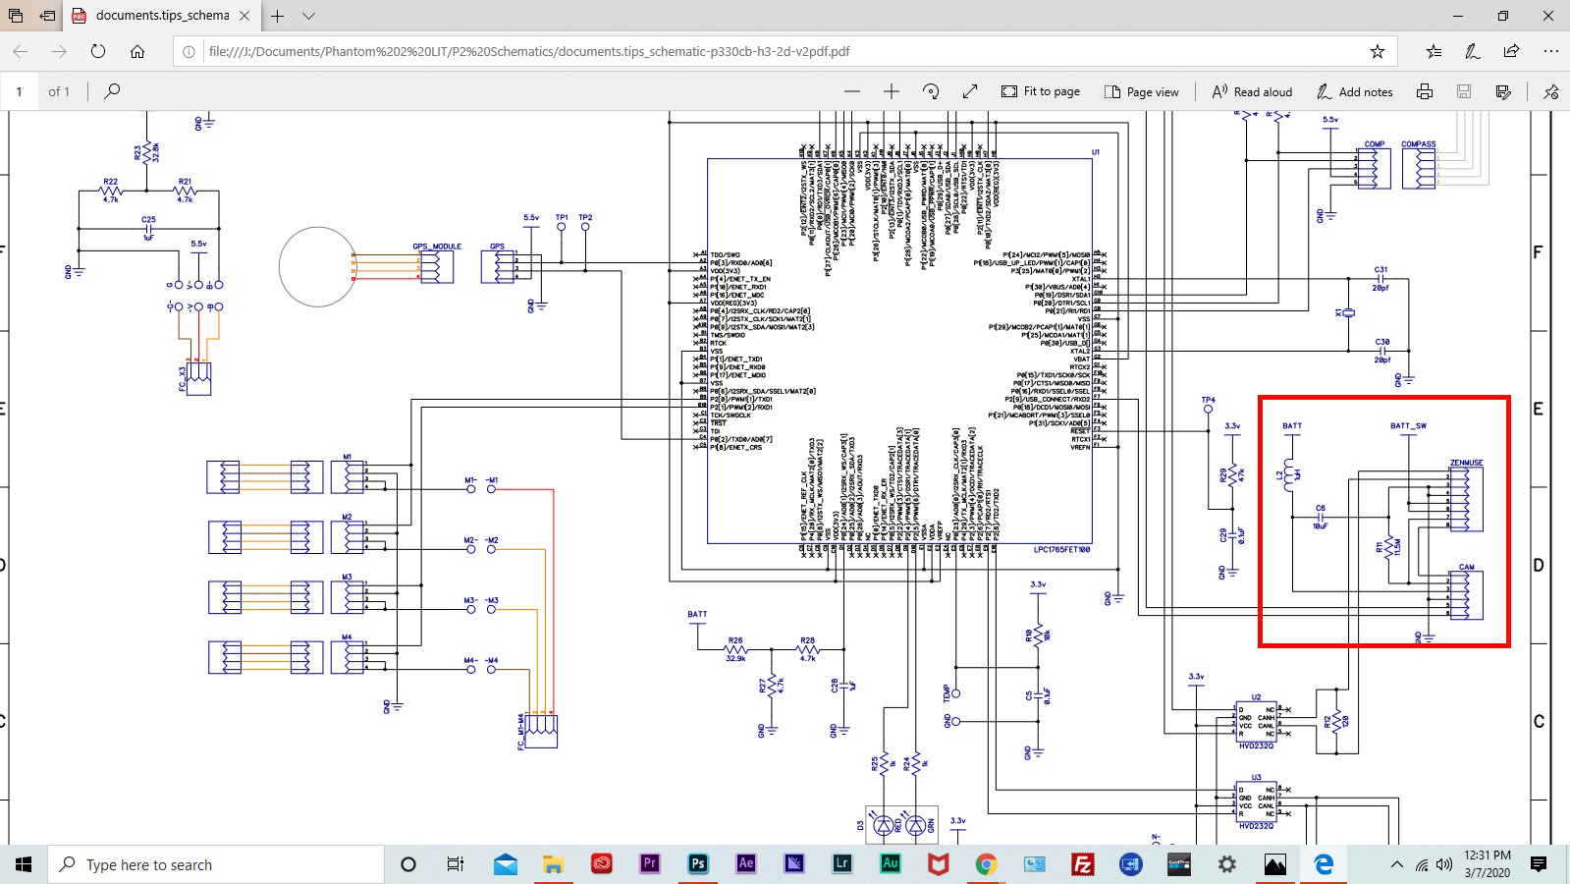Image resolution: width=1570 pixels, height=884 pixels.
Task: Launch Adobe Creative Cloud from taskbar
Action: point(602,864)
